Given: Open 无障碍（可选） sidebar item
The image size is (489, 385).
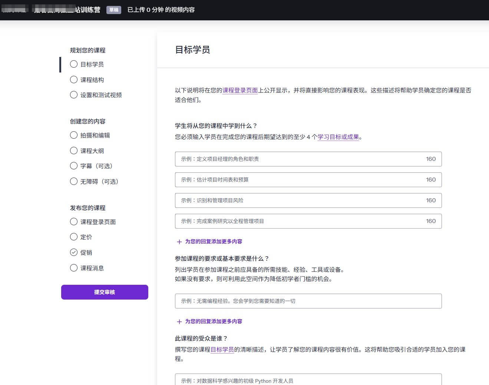Looking at the screenshot, I should 99,182.
